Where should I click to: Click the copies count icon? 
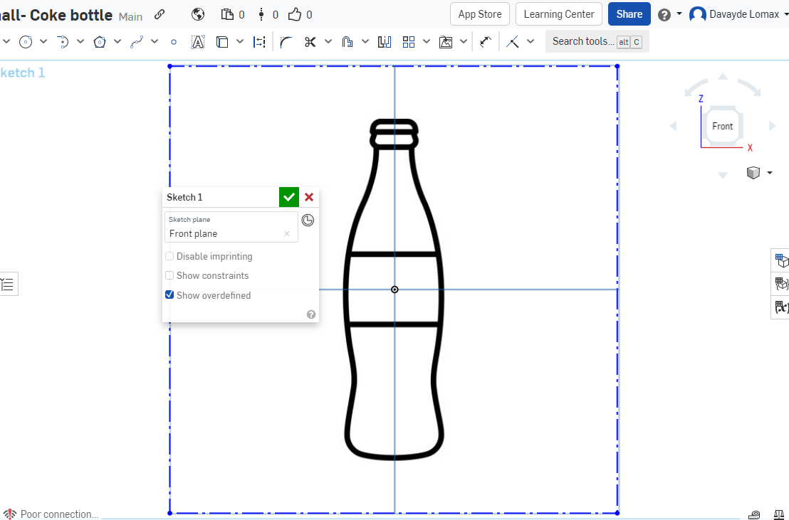(x=228, y=14)
